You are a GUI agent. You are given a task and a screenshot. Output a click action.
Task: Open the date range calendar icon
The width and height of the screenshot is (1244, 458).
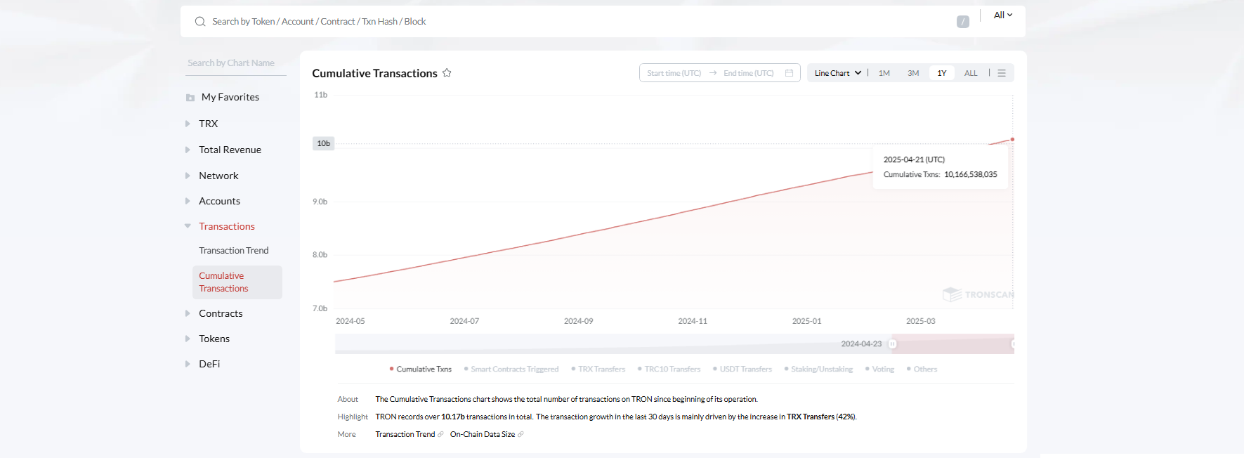pos(790,73)
